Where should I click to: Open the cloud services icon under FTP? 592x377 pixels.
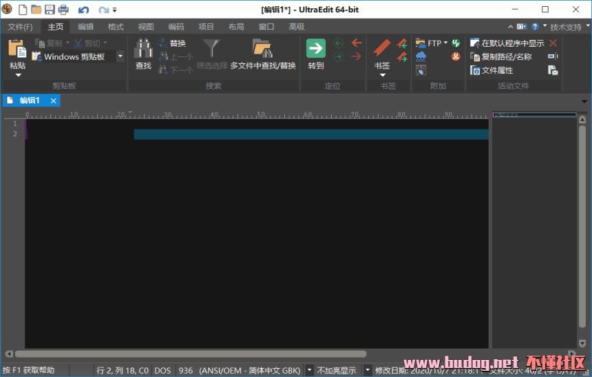pyautogui.click(x=421, y=56)
